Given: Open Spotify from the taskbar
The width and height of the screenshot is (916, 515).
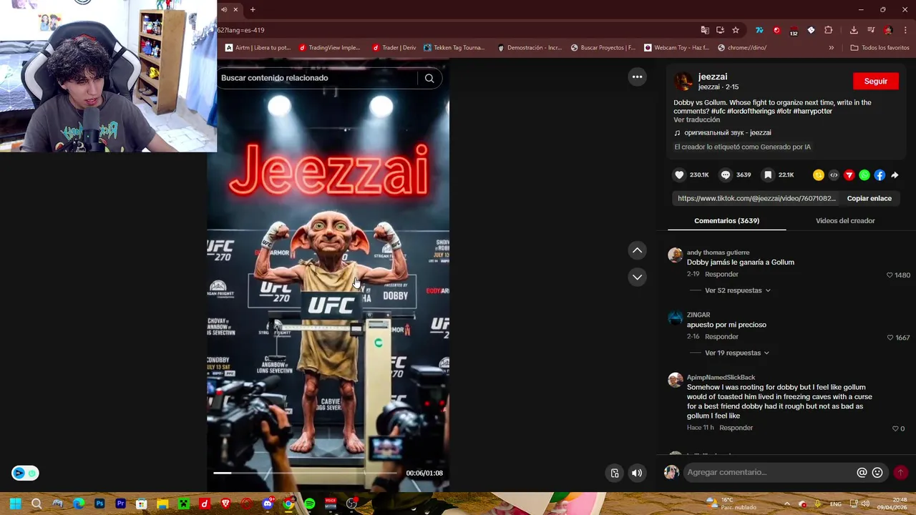Looking at the screenshot, I should (309, 504).
